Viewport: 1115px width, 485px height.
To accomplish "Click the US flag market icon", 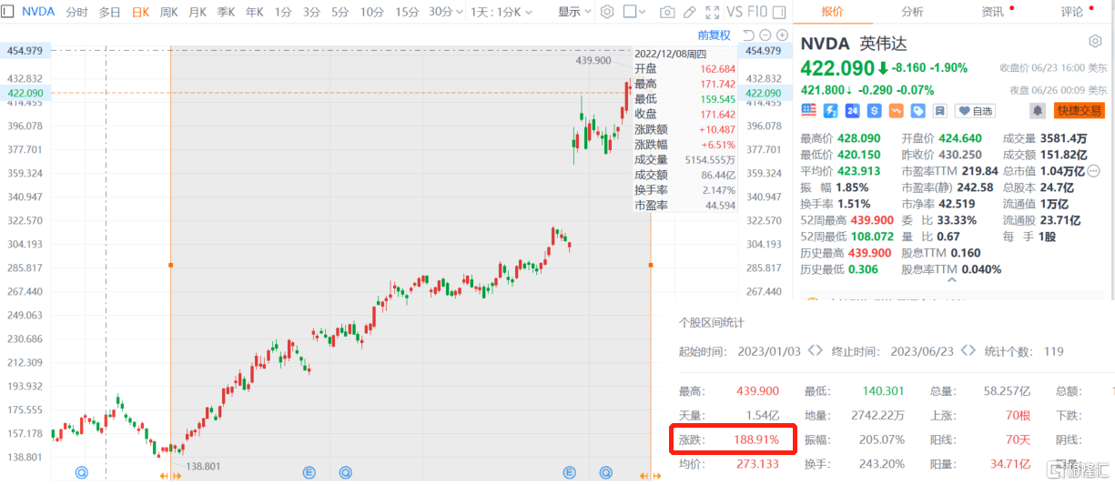I will (809, 110).
